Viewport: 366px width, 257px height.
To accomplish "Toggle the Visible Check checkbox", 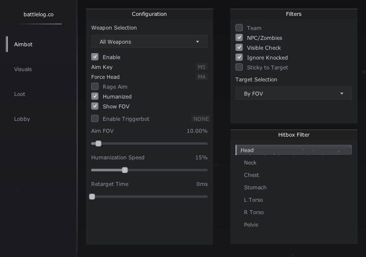I will tap(239, 48).
